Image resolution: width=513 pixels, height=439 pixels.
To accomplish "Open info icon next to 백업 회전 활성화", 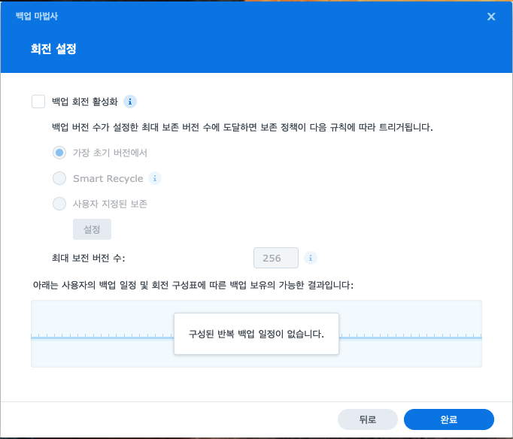I will (130, 101).
